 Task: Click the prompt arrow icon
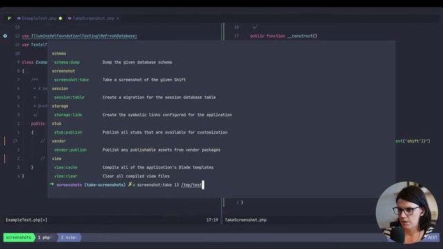[52, 185]
